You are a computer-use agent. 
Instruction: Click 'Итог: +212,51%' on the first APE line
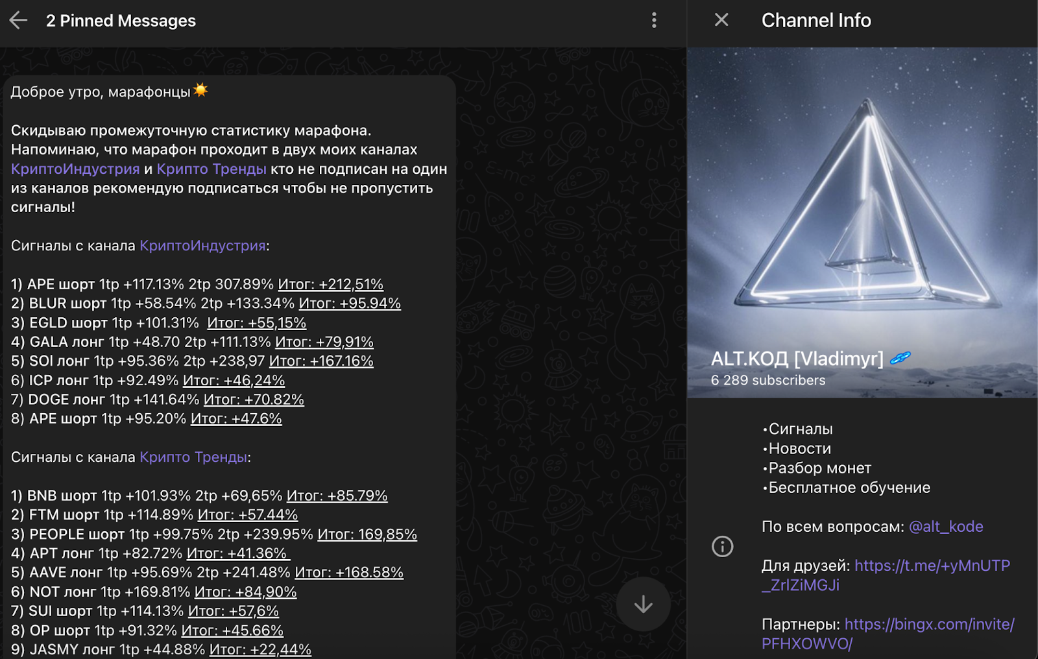[x=331, y=284]
